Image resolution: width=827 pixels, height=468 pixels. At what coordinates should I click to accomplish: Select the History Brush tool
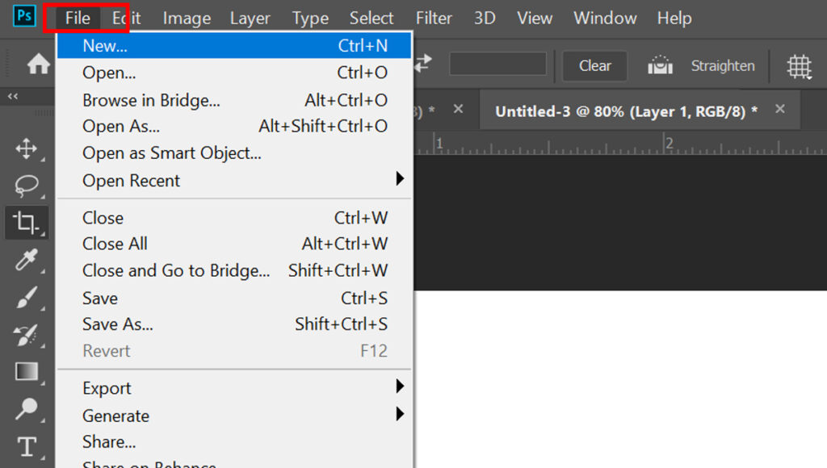(x=27, y=335)
